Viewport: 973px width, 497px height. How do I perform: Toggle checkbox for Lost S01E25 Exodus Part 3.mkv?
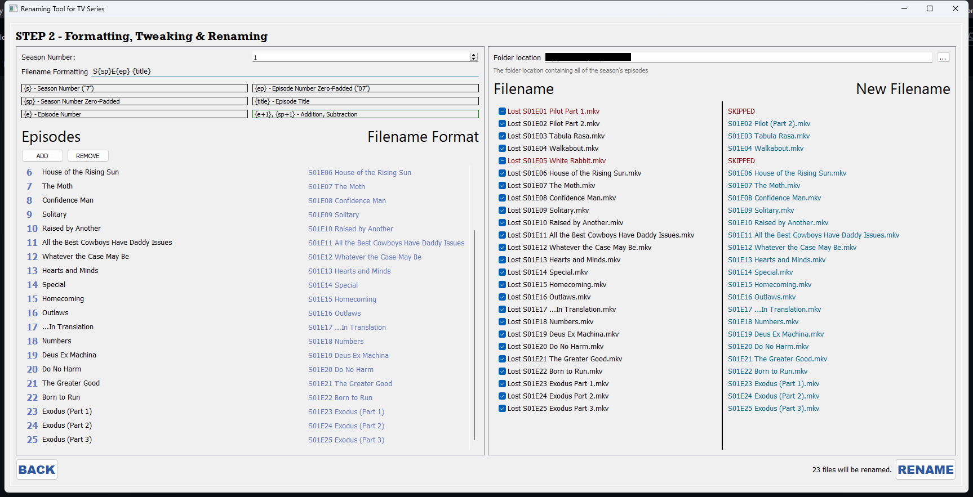[x=502, y=409]
